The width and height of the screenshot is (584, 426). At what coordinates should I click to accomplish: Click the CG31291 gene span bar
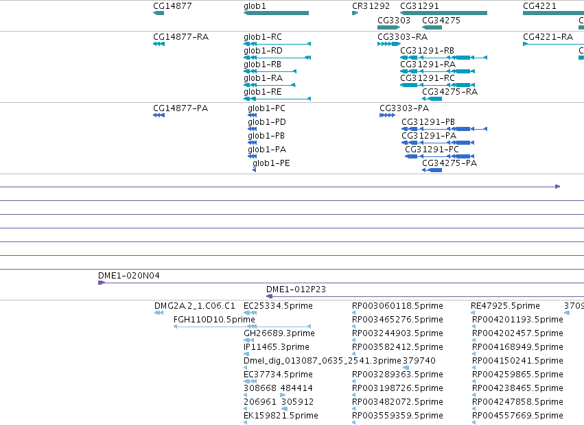[443, 13]
